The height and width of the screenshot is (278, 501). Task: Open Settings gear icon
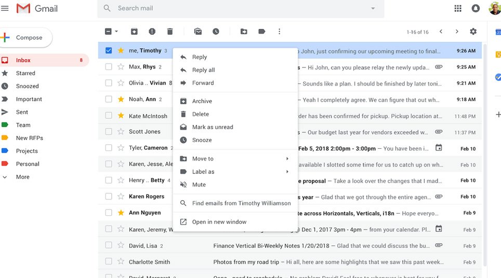(473, 32)
